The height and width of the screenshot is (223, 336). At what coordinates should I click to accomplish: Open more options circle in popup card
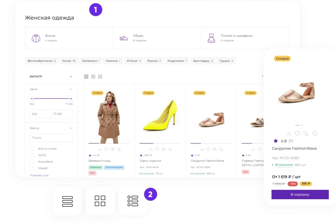point(315,134)
